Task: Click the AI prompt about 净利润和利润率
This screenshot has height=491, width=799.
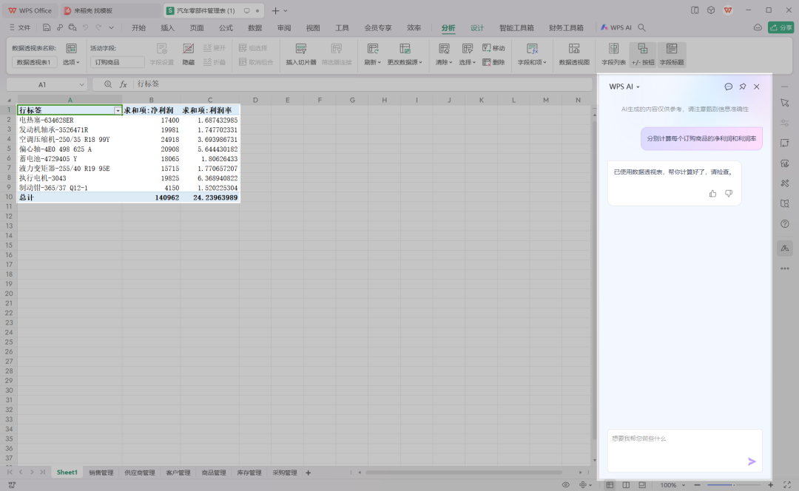Action: click(701, 138)
